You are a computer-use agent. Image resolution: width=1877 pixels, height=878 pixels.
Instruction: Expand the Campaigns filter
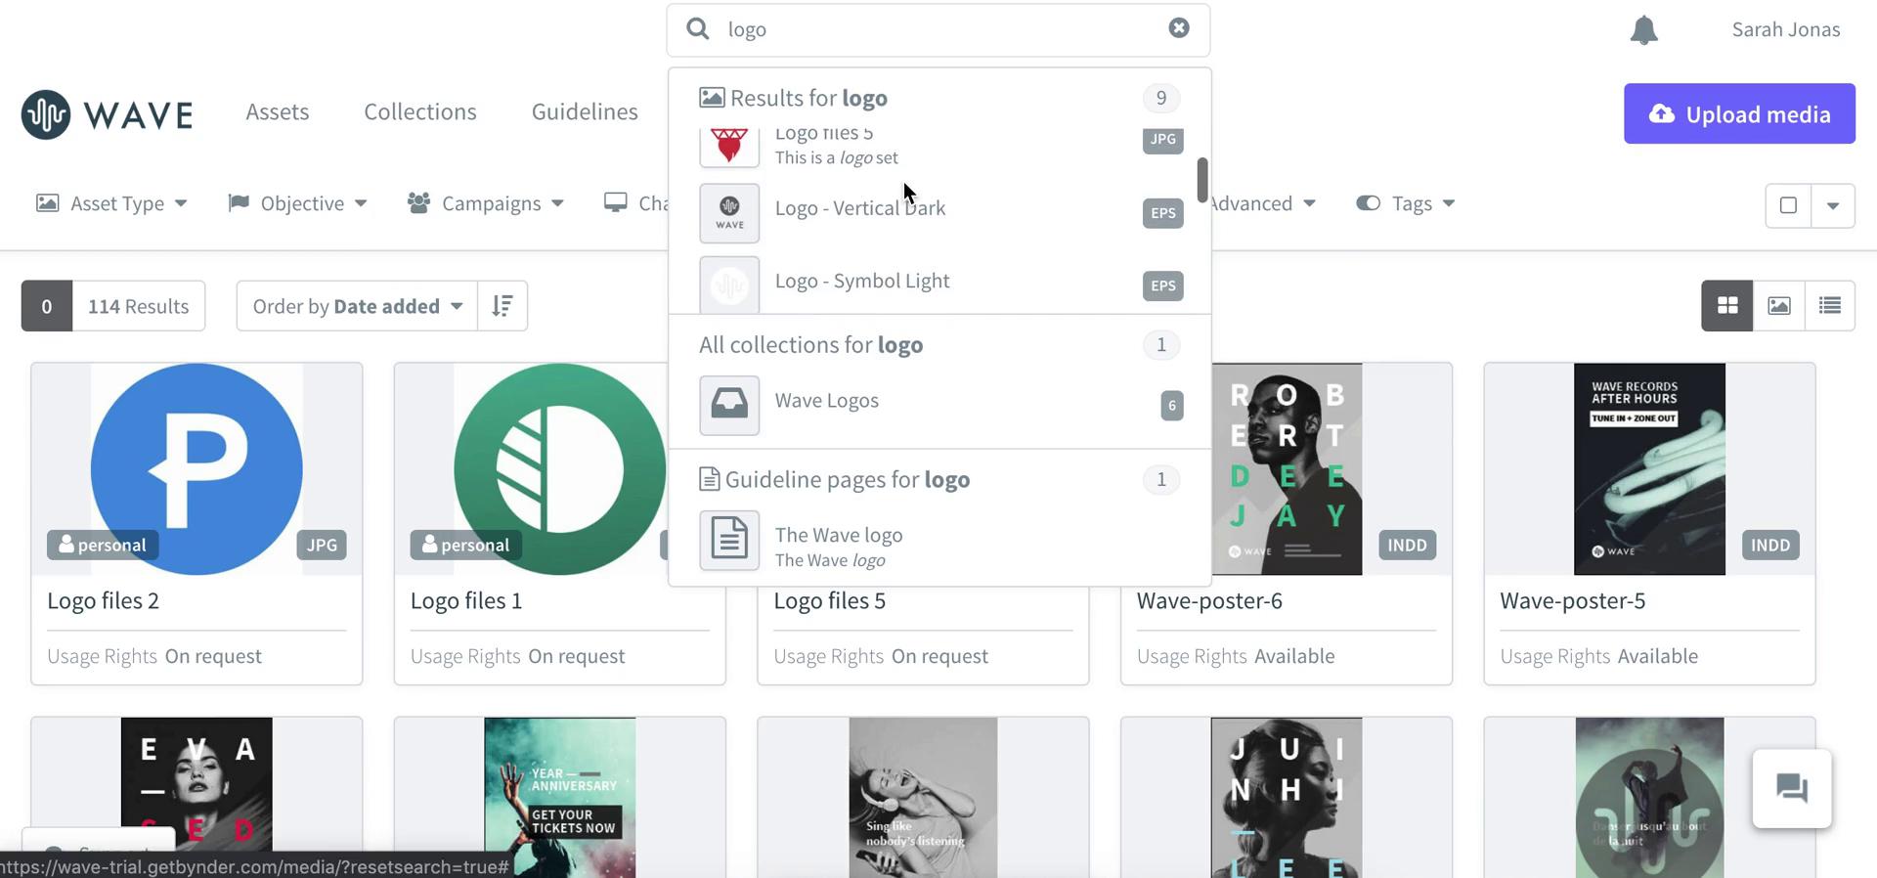(486, 203)
